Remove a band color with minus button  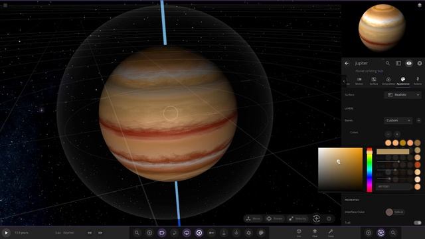pos(388,134)
